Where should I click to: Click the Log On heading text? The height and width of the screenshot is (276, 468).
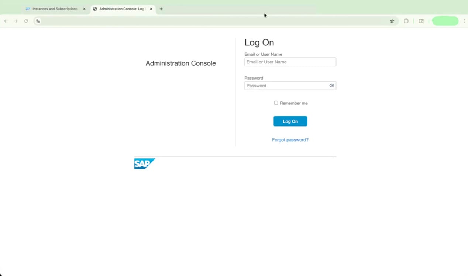pyautogui.click(x=259, y=42)
